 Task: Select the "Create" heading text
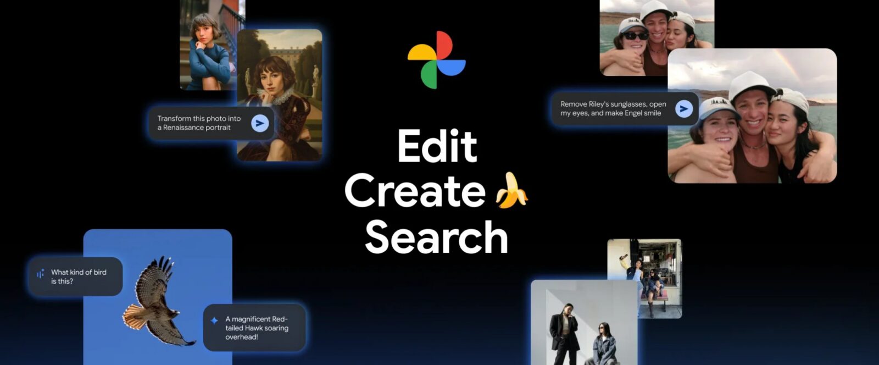(415, 191)
